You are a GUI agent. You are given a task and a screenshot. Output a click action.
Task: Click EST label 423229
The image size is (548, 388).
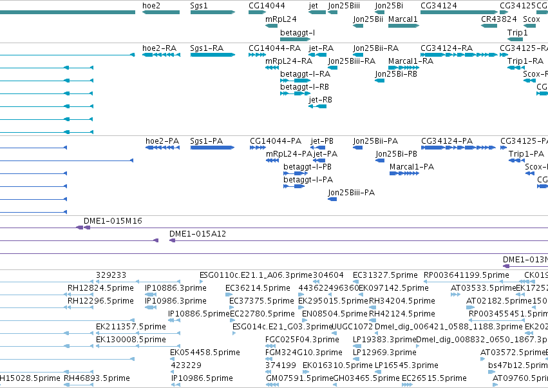click(x=186, y=365)
